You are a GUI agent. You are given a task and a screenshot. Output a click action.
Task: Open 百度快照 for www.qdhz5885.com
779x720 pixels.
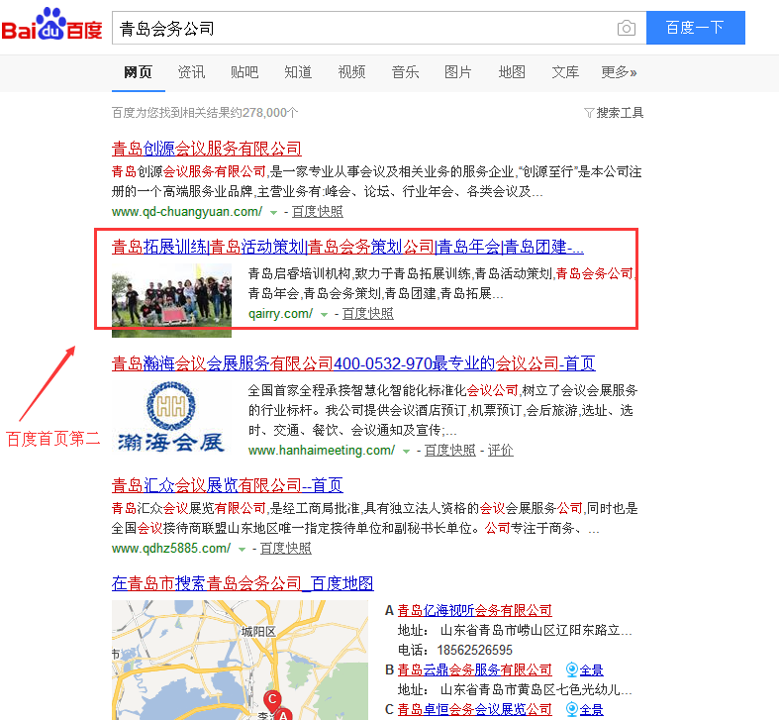(x=285, y=548)
